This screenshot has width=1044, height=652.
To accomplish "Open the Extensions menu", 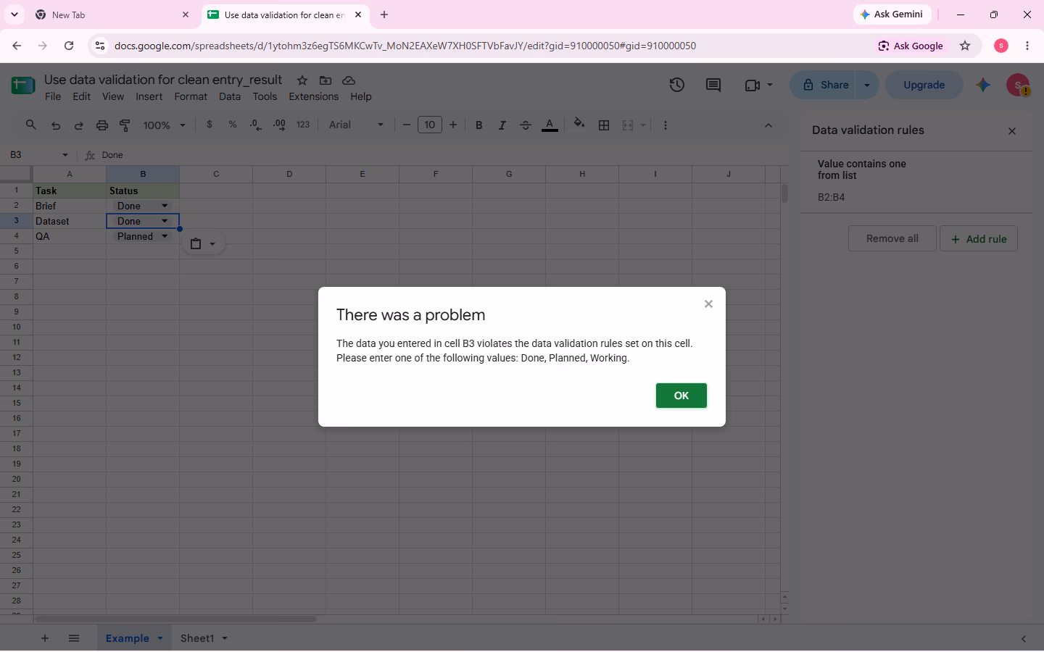I will 313,96.
